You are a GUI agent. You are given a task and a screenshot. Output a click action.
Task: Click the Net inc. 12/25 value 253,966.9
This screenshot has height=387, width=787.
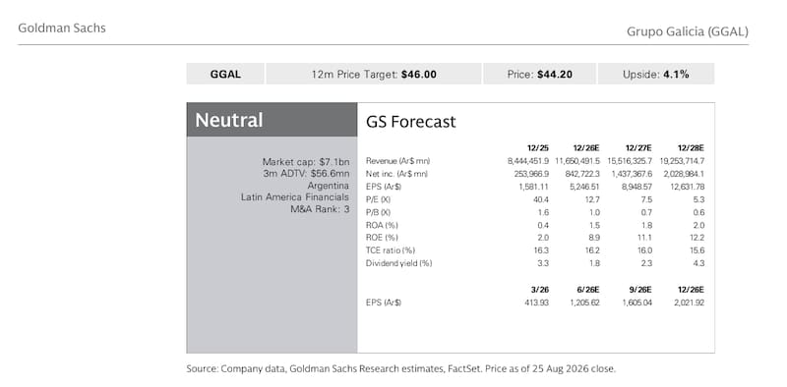pyautogui.click(x=530, y=174)
